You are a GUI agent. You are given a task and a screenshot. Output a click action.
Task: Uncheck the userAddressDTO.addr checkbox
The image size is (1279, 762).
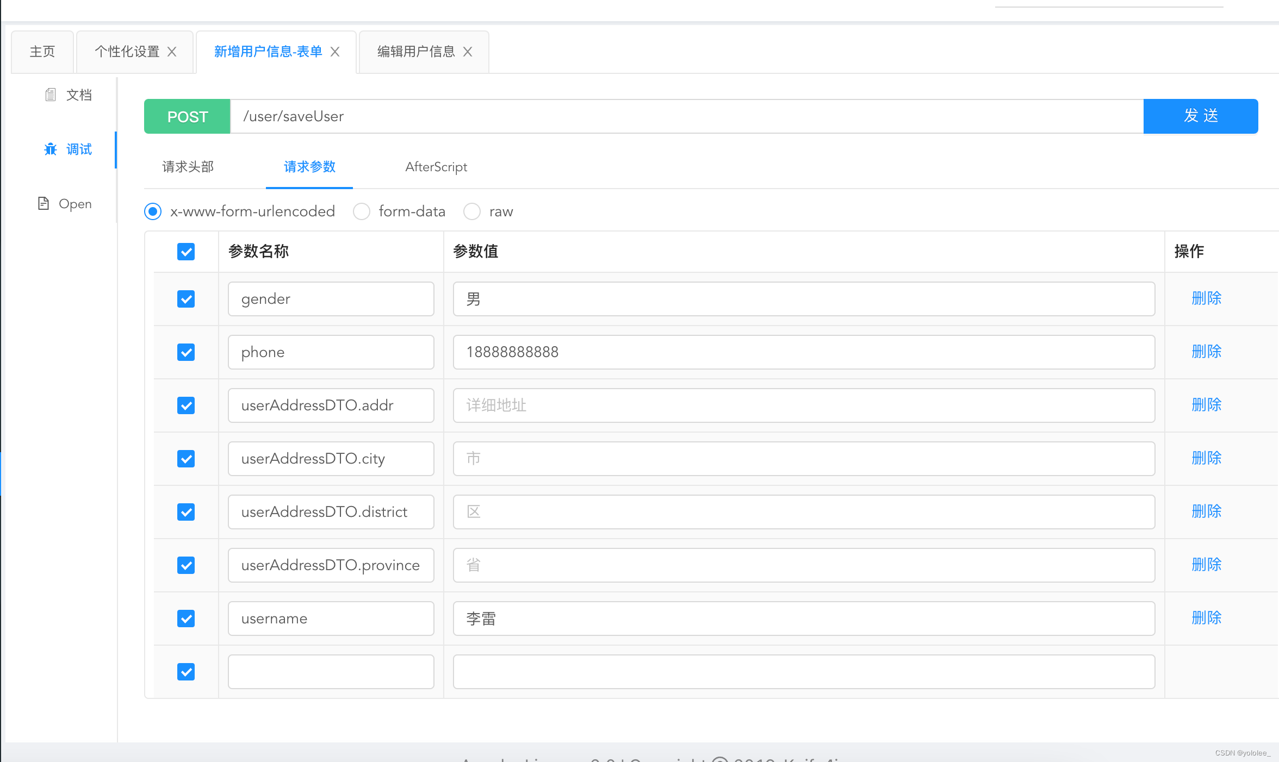185,405
